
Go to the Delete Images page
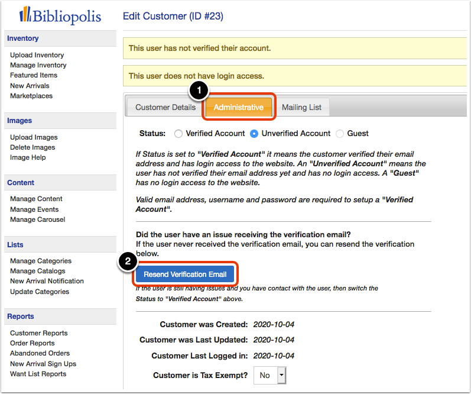(33, 147)
